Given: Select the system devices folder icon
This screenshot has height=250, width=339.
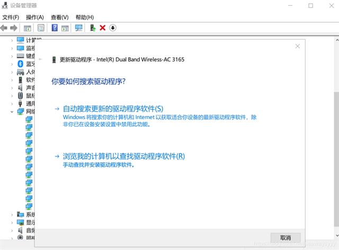Looking at the screenshot, I should [20, 215].
